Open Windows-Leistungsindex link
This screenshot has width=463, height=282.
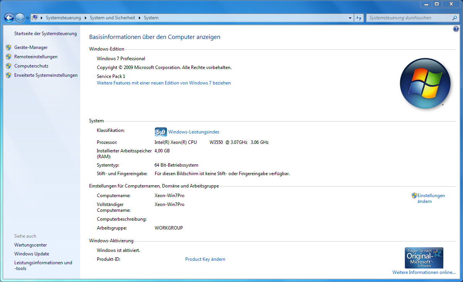pyautogui.click(x=194, y=132)
